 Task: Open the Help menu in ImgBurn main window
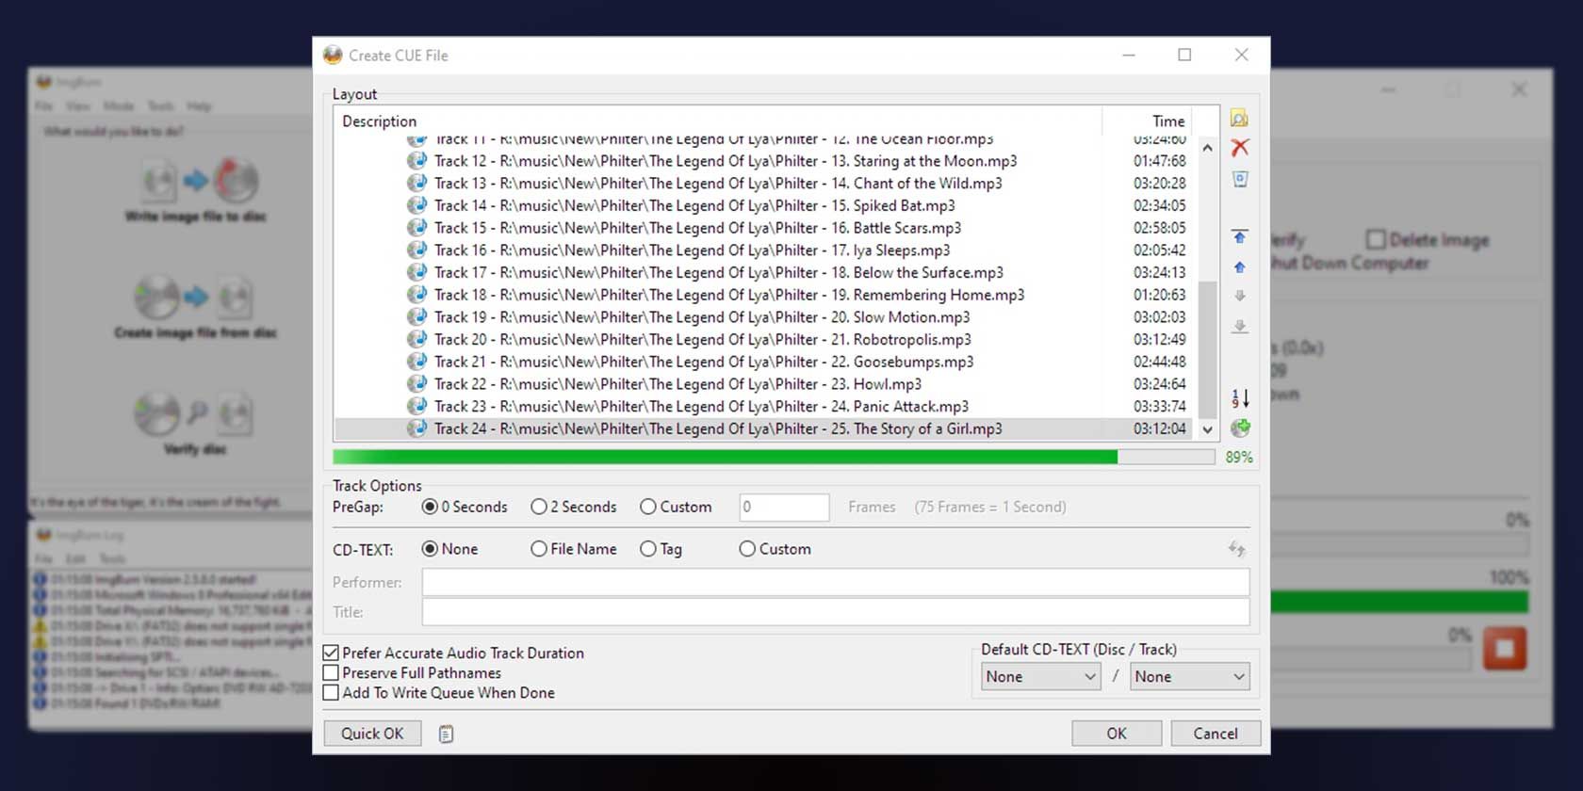199,106
